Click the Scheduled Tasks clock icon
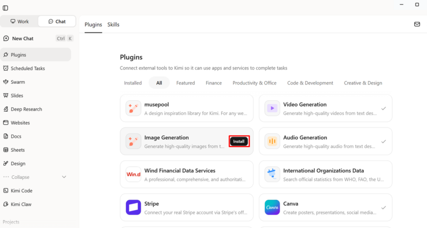Viewport: 427px width, 228px height. coord(6,68)
